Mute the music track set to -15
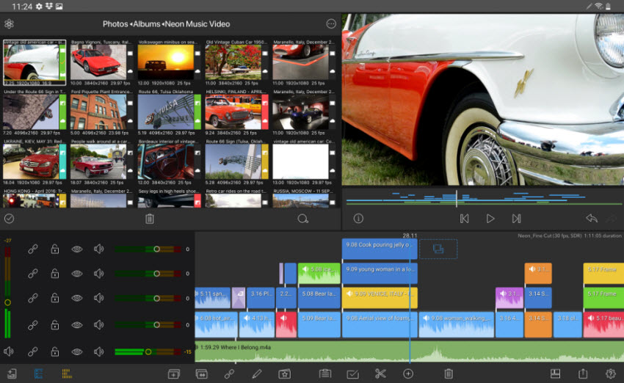This screenshot has width=624, height=383. pos(98,351)
